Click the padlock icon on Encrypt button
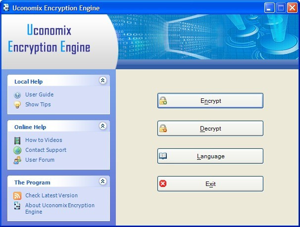The height and width of the screenshot is (227, 300). click(x=163, y=100)
